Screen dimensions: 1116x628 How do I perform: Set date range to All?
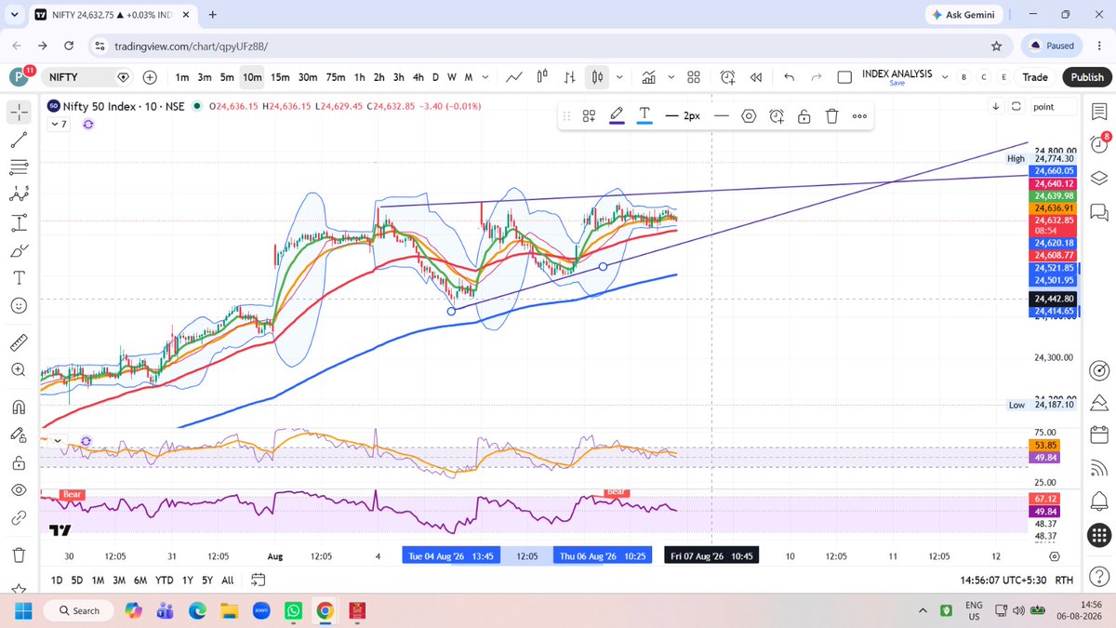point(228,580)
